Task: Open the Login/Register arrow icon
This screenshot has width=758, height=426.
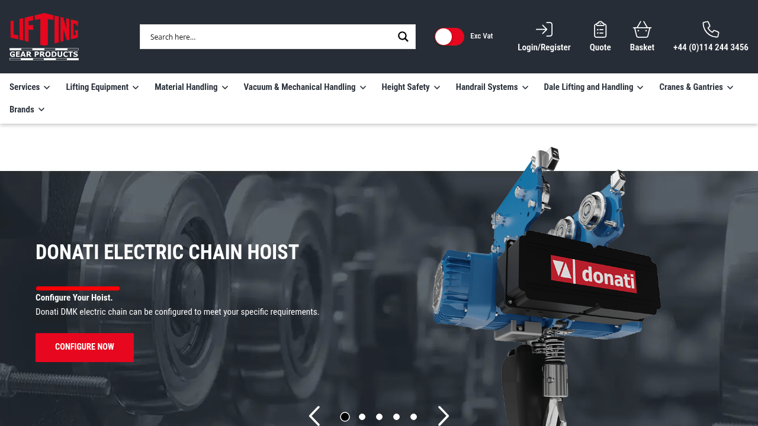Action: [x=544, y=30]
